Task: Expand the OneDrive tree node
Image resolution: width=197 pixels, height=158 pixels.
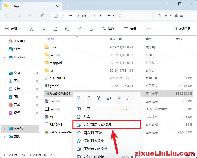Action: (x=4, y=57)
